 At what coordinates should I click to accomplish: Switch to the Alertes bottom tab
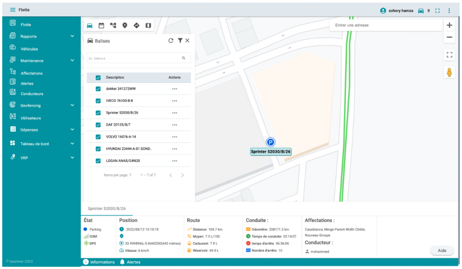130,262
